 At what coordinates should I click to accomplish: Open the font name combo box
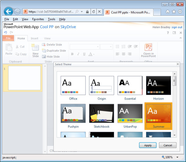(x=85, y=47)
